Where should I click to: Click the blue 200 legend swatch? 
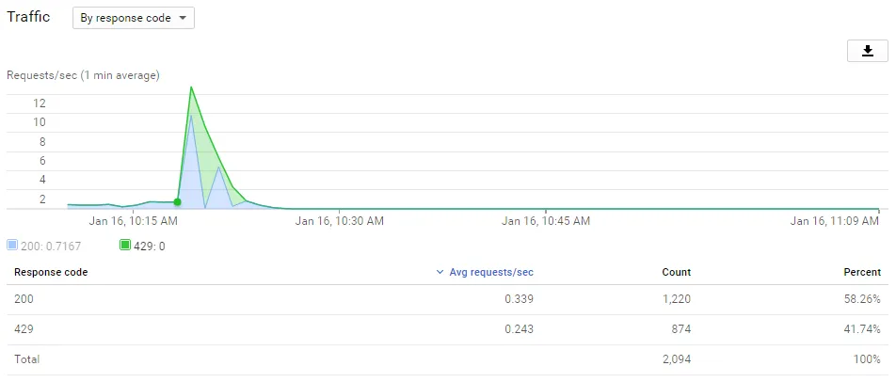tap(12, 245)
